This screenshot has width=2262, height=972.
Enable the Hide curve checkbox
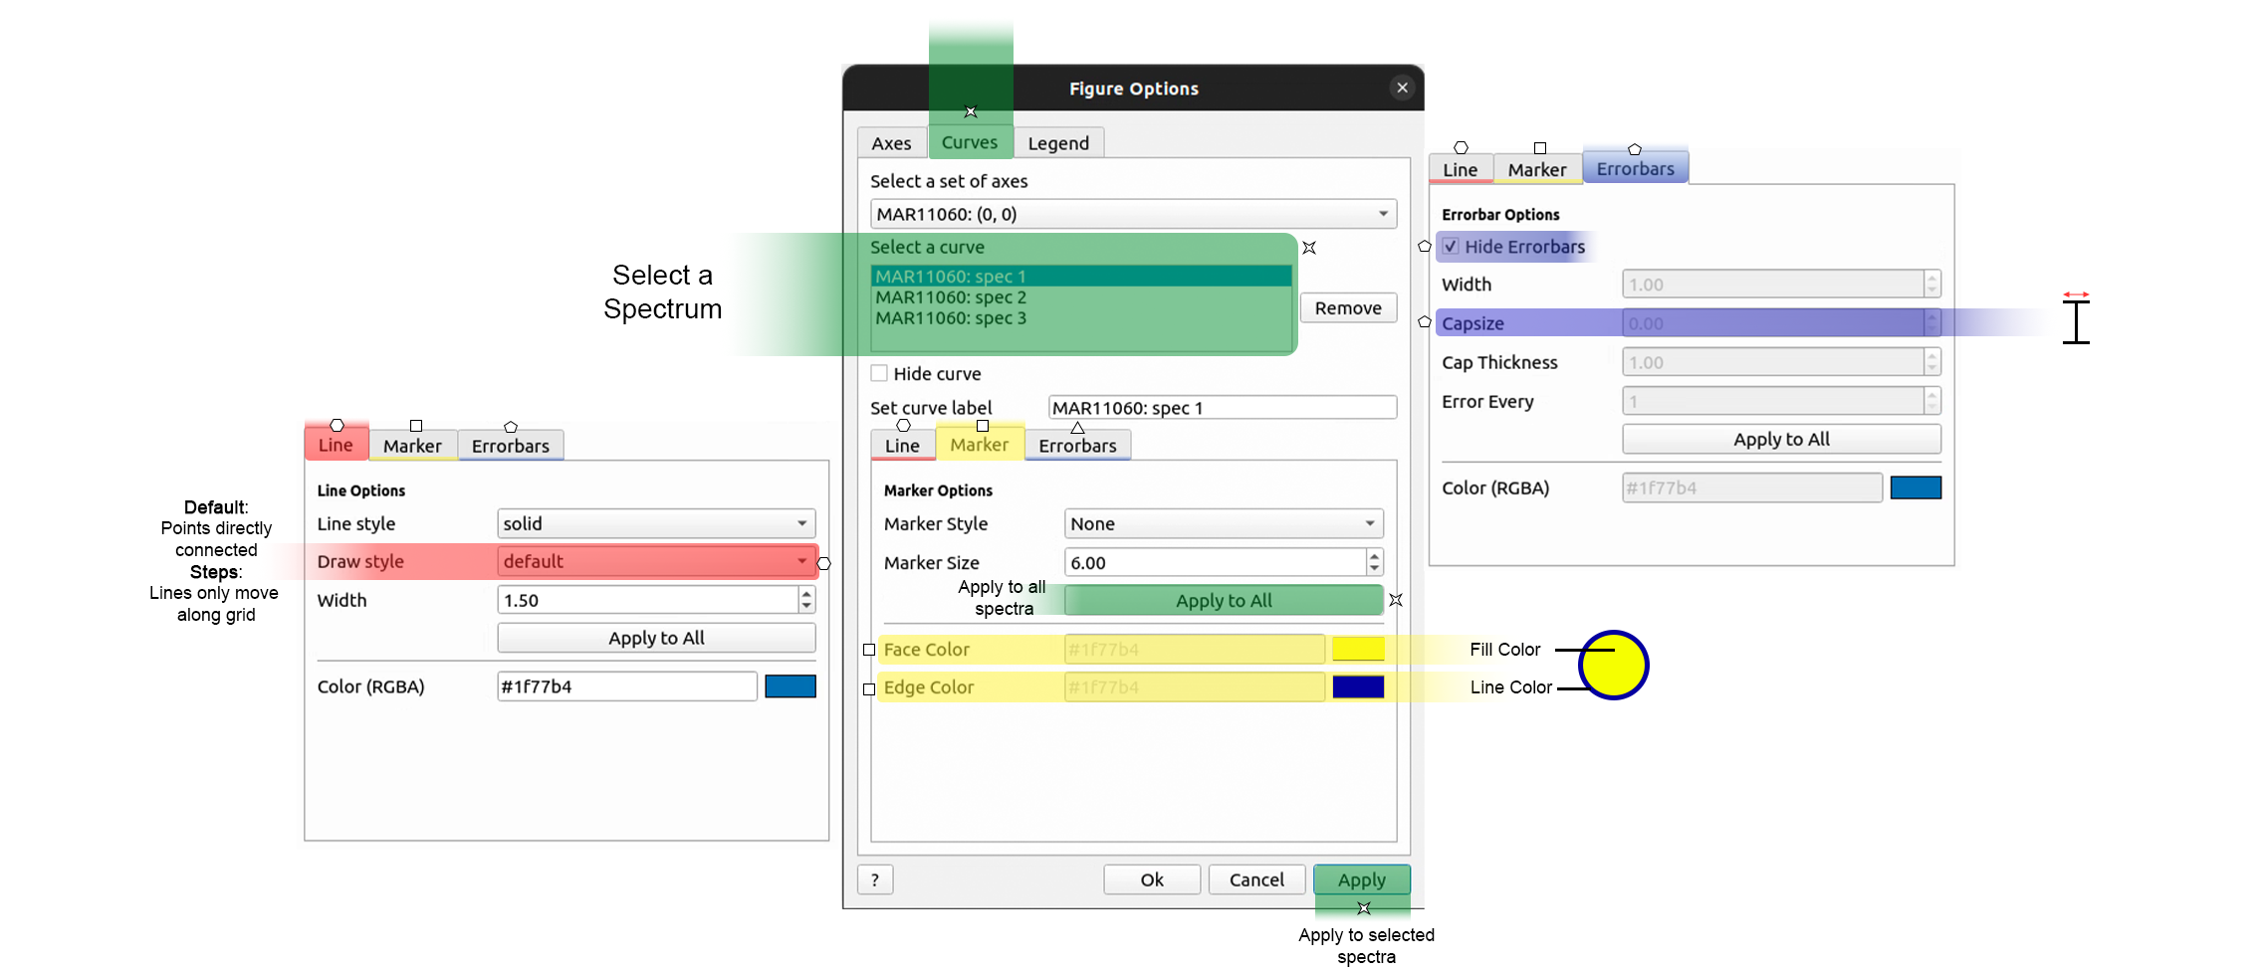click(x=879, y=374)
